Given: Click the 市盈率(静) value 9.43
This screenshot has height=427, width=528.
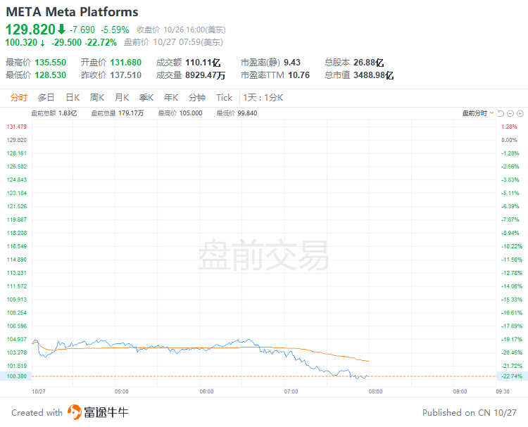Looking at the screenshot, I should point(292,63).
